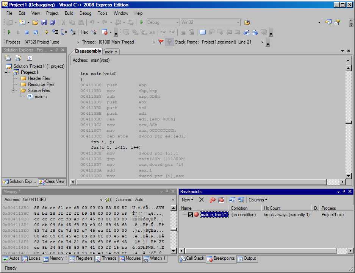The image size is (355, 273).
Task: Click re-evaluate icon in Memory panel
Action: tap(108, 200)
